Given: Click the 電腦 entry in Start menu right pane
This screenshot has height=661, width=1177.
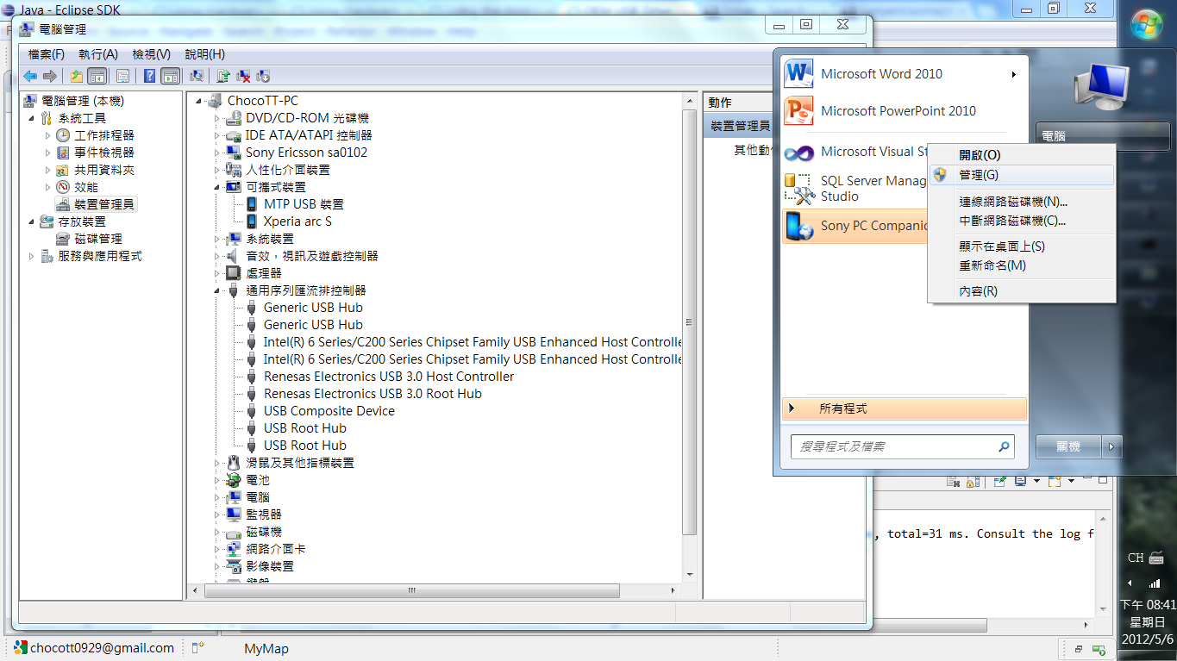Looking at the screenshot, I should (x=1103, y=136).
